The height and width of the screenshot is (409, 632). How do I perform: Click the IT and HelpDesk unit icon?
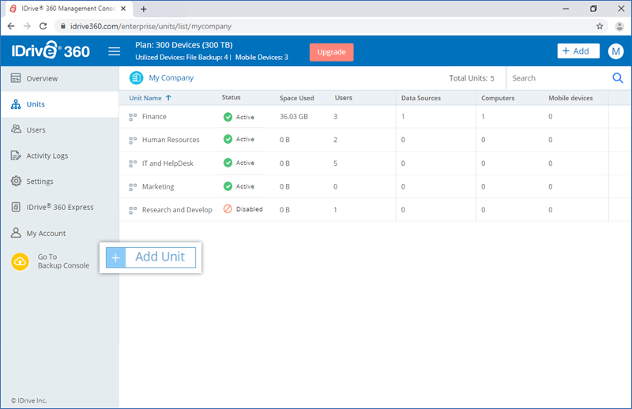[x=133, y=163]
